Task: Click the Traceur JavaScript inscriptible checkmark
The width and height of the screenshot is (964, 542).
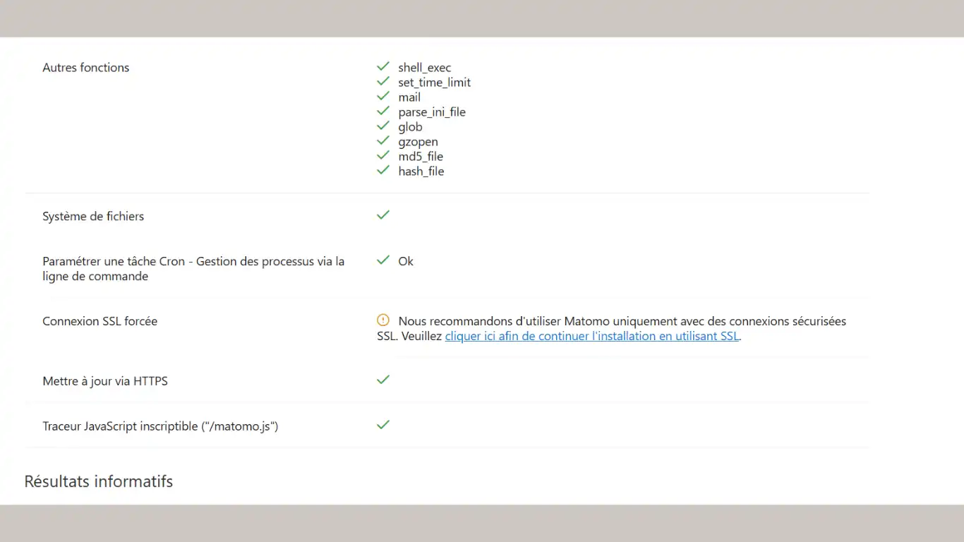Action: coord(383,425)
